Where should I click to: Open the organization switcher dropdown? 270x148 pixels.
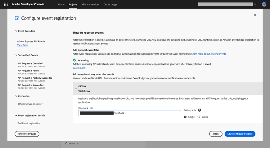tap(255, 4)
